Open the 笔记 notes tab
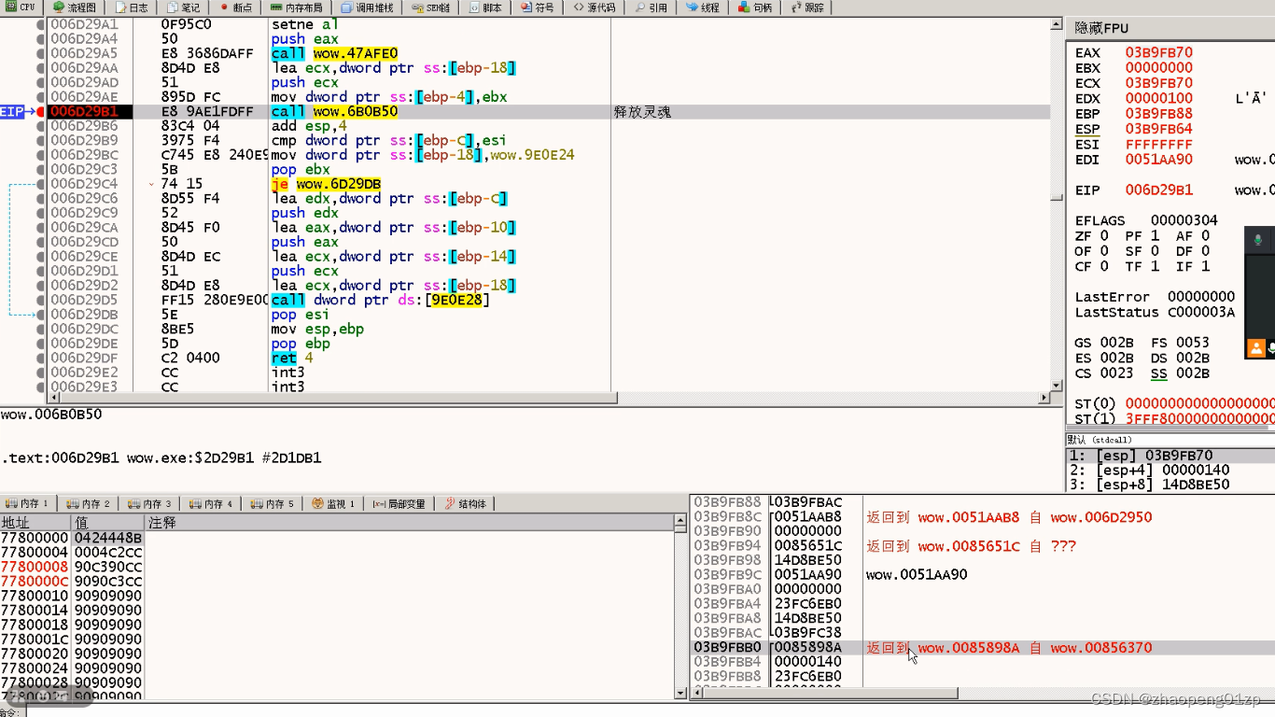This screenshot has height=717, width=1275. point(184,7)
